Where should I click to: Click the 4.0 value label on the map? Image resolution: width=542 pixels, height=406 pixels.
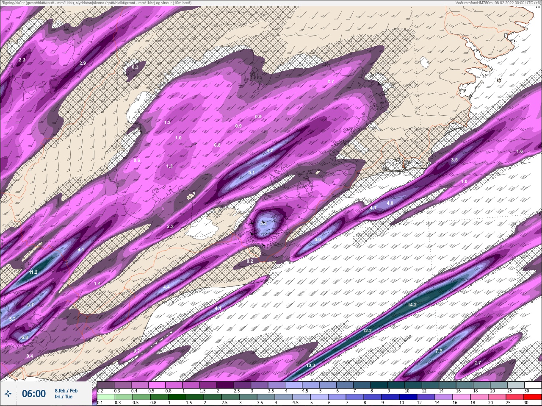390,203
